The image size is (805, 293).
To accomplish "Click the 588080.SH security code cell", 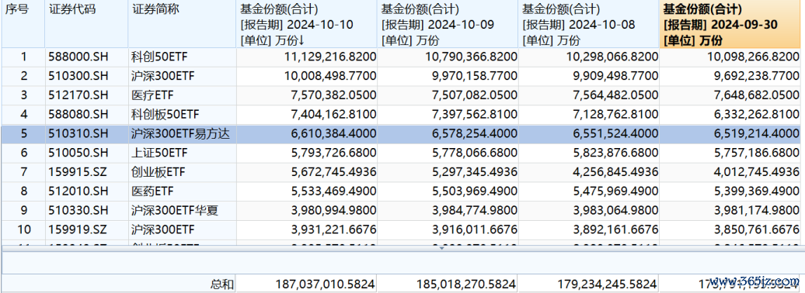I will coord(86,114).
